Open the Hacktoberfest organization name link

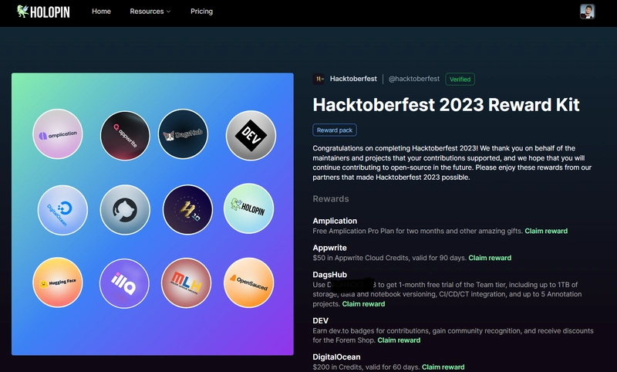(x=353, y=79)
